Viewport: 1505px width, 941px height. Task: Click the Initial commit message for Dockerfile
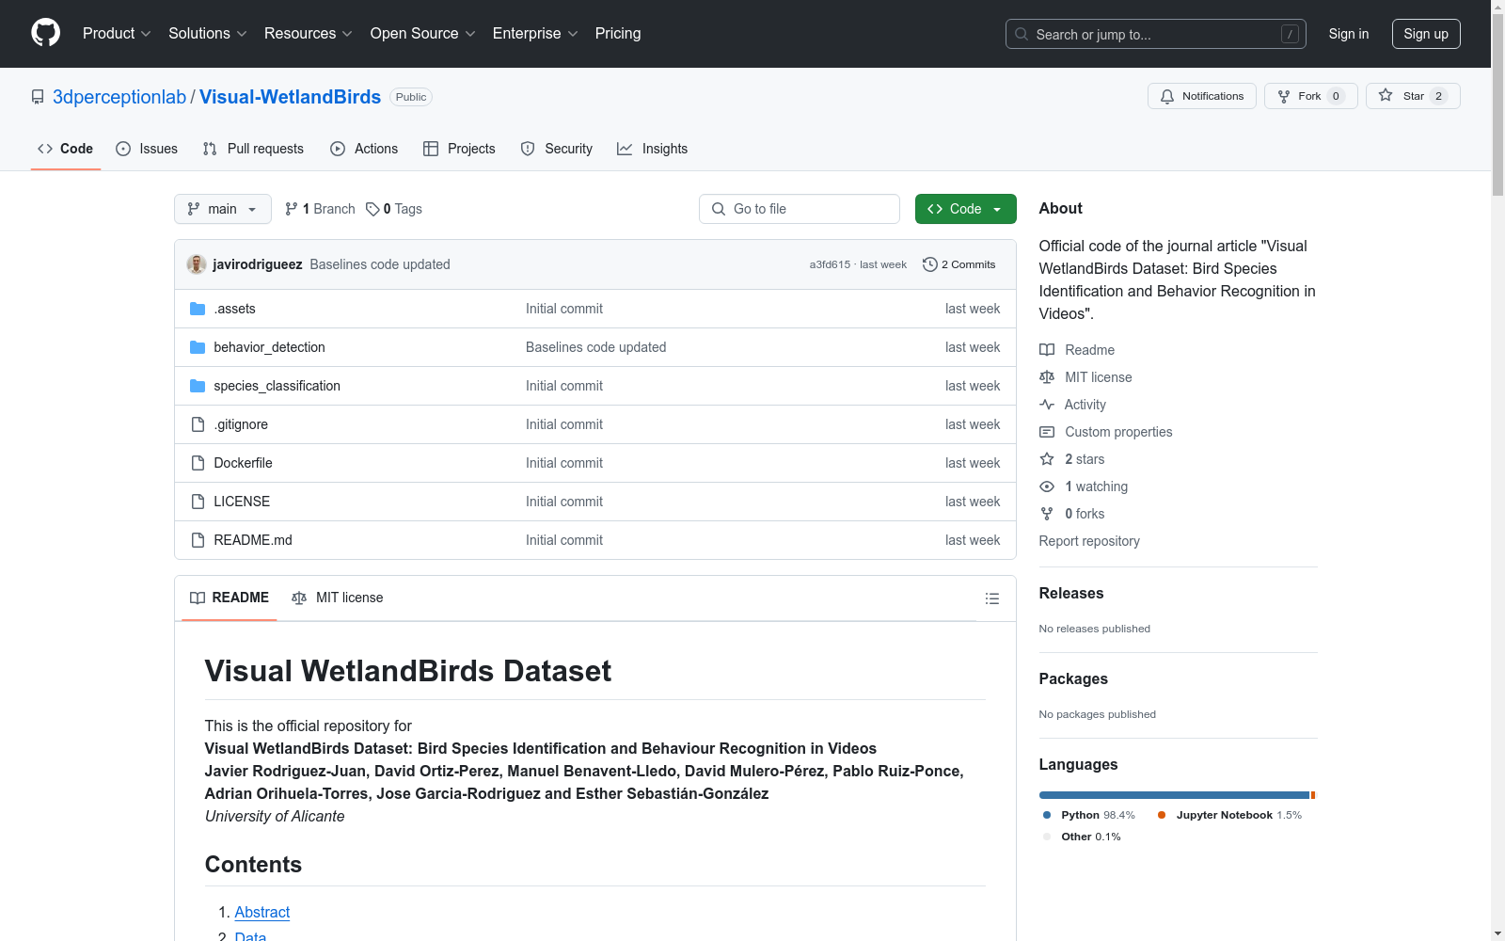[x=564, y=463]
